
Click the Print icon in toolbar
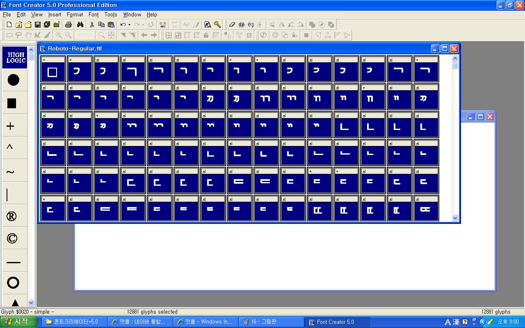68,25
